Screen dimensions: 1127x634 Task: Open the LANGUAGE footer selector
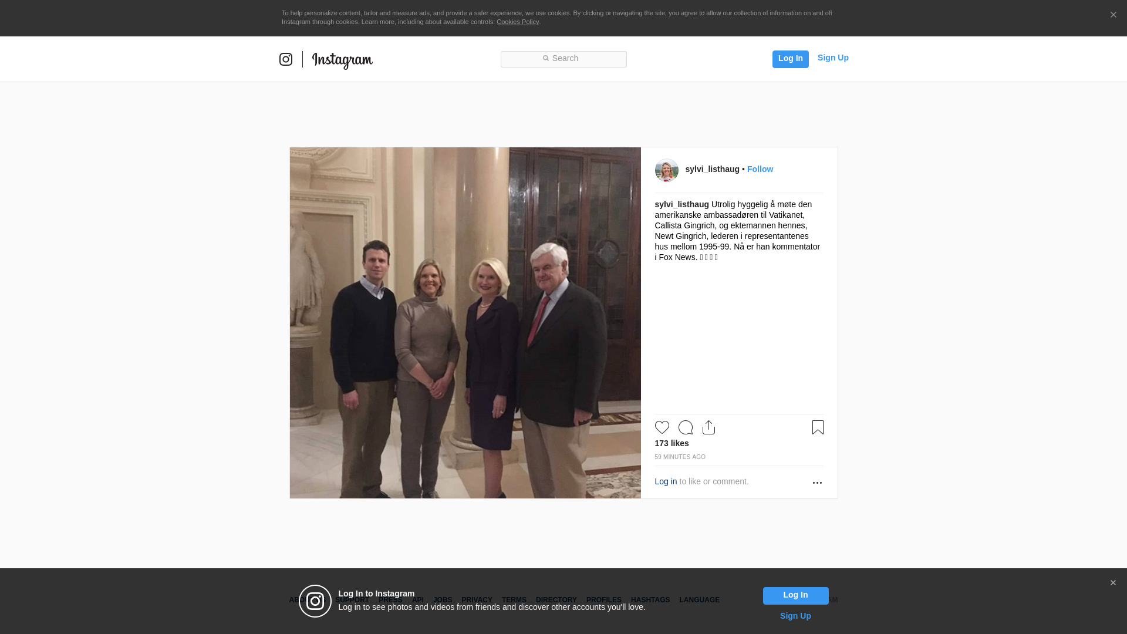[700, 600]
